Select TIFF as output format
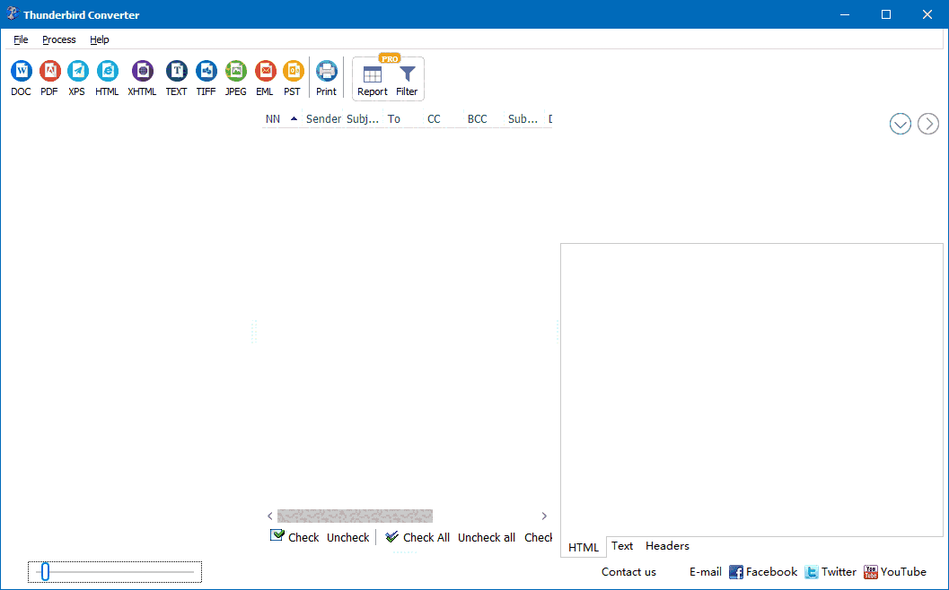The height and width of the screenshot is (590, 949). [x=206, y=76]
